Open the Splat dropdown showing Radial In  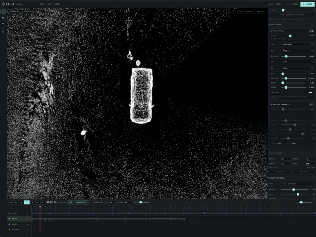coord(297,51)
